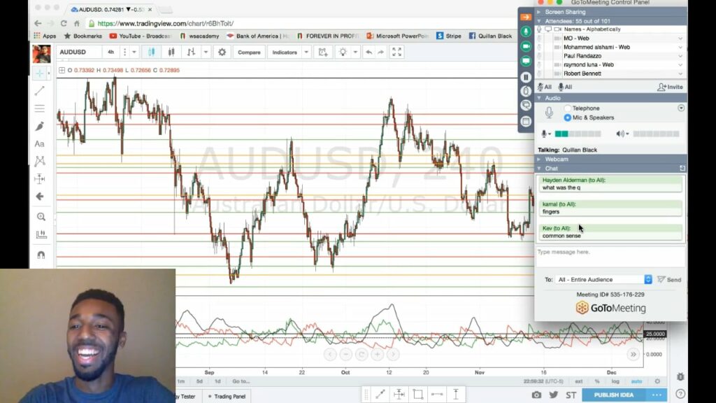Toggle the percent scale option

tap(597, 381)
